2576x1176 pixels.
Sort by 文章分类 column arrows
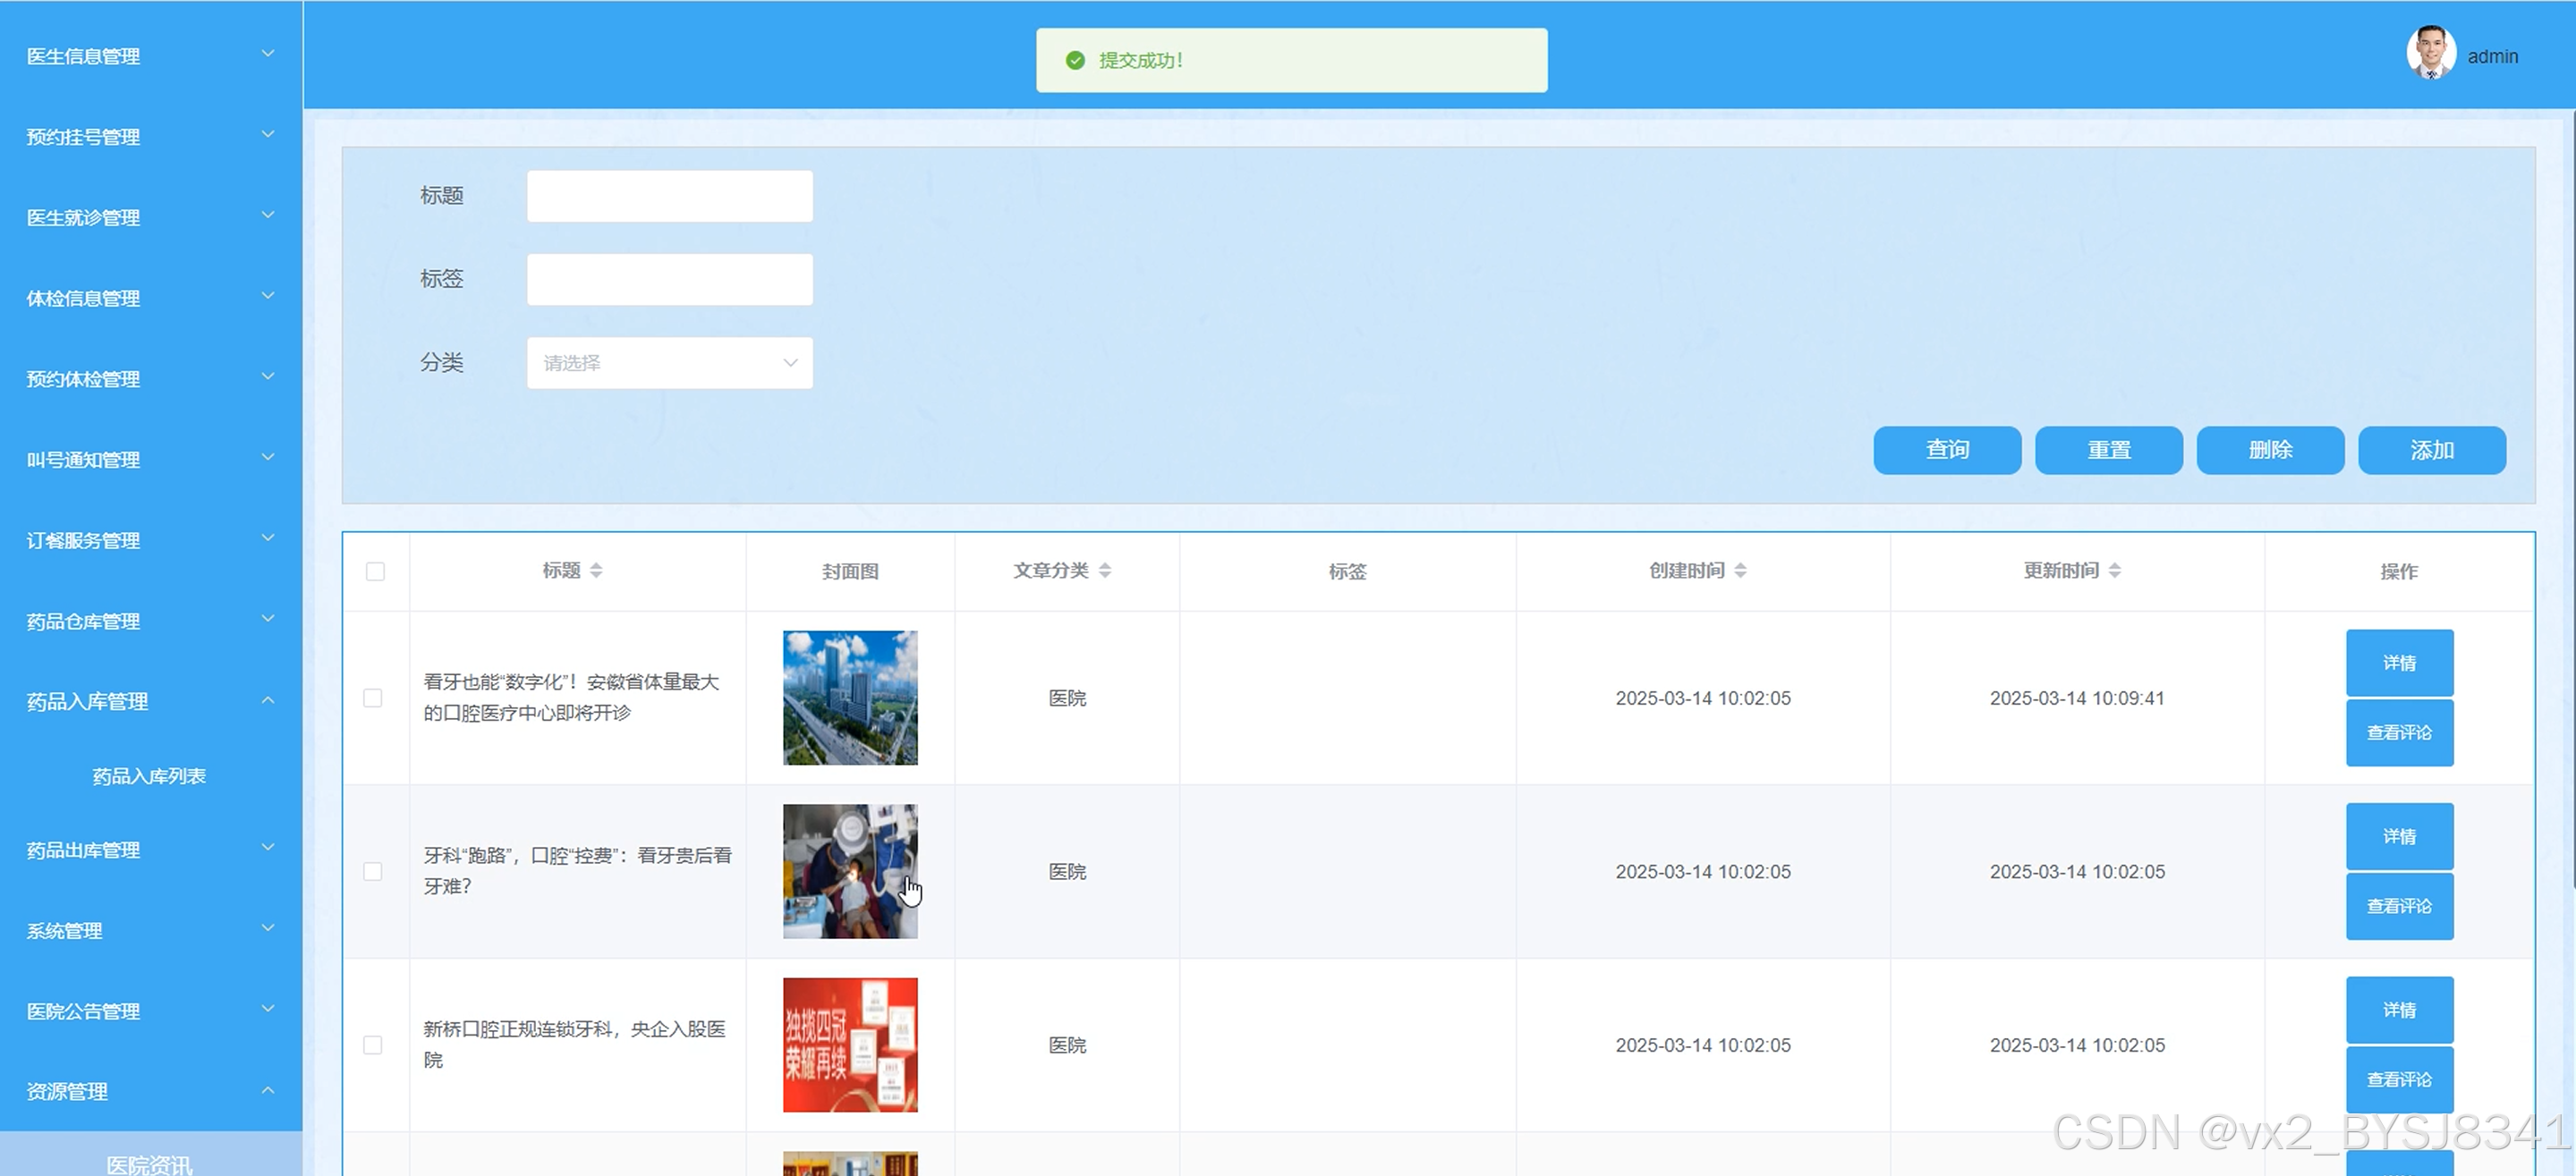(1105, 571)
